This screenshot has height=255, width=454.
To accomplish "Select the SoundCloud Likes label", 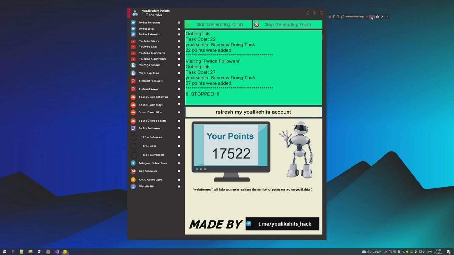I will pyautogui.click(x=151, y=112).
